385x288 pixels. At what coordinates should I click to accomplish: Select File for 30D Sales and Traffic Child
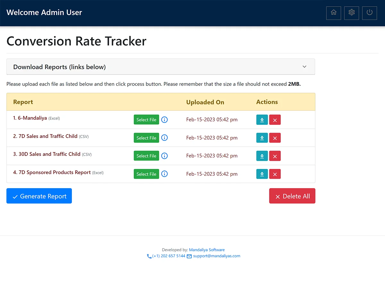(x=146, y=156)
